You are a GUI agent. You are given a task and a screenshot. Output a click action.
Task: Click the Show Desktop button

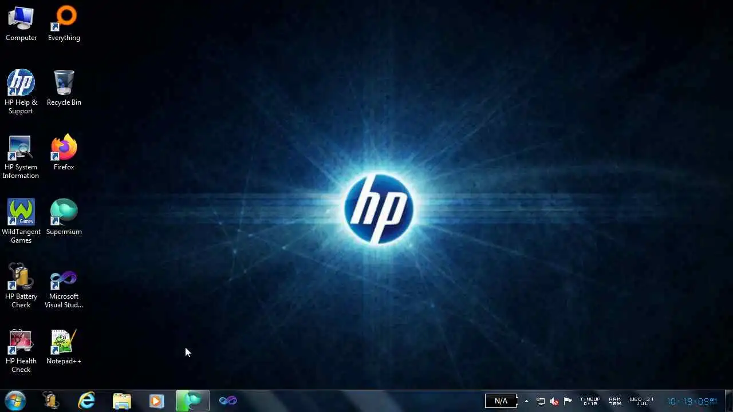[x=728, y=401]
